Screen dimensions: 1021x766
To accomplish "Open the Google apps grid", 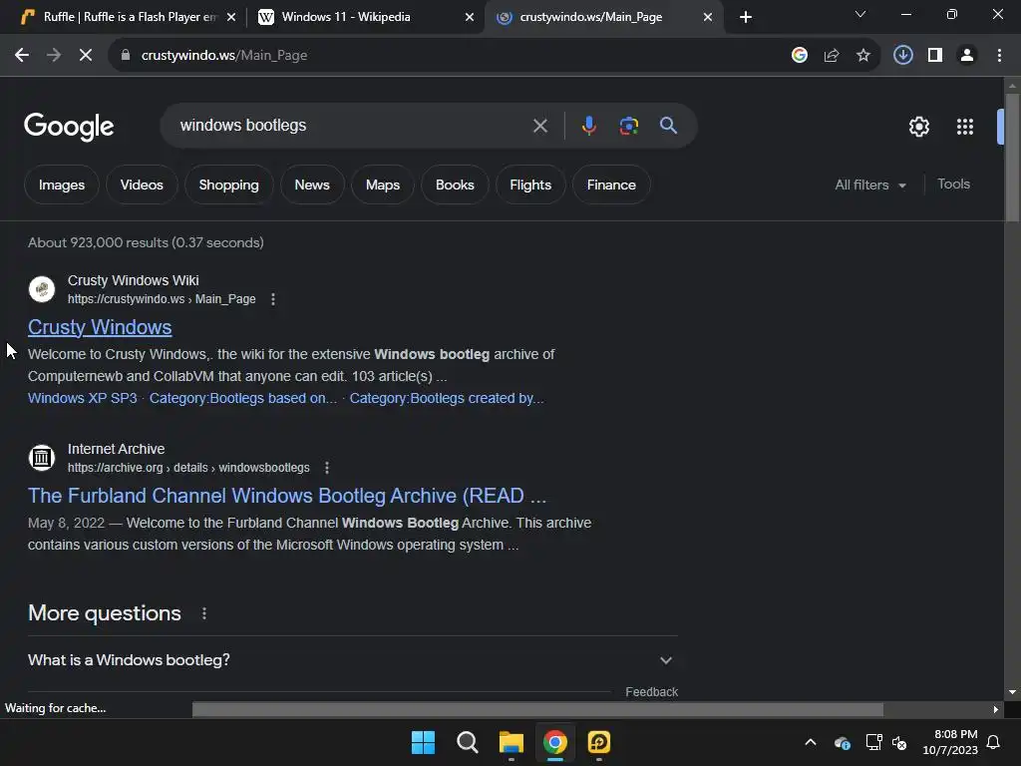I will (x=964, y=127).
